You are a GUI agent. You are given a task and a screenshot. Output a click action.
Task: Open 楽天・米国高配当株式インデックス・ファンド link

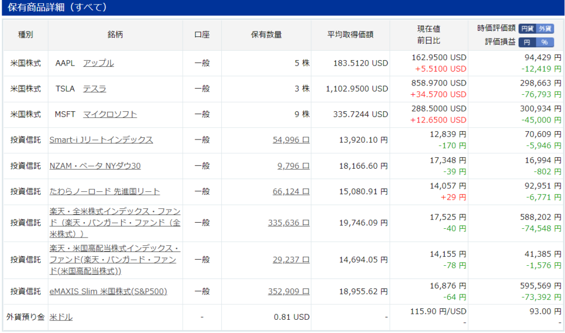point(115,260)
